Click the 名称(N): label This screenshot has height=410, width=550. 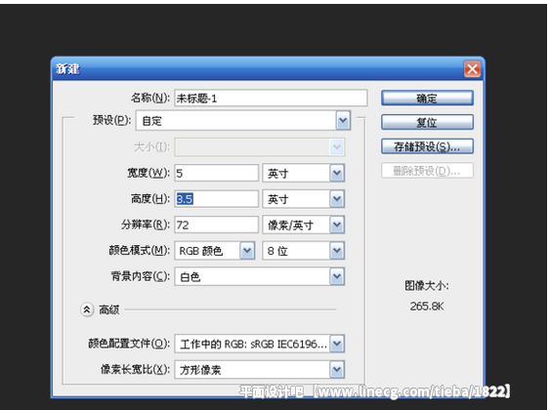click(x=150, y=98)
